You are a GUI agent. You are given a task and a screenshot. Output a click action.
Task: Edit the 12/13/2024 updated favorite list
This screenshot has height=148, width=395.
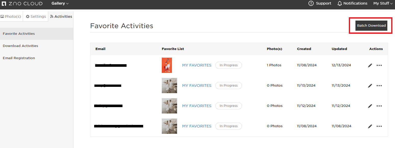(370, 65)
